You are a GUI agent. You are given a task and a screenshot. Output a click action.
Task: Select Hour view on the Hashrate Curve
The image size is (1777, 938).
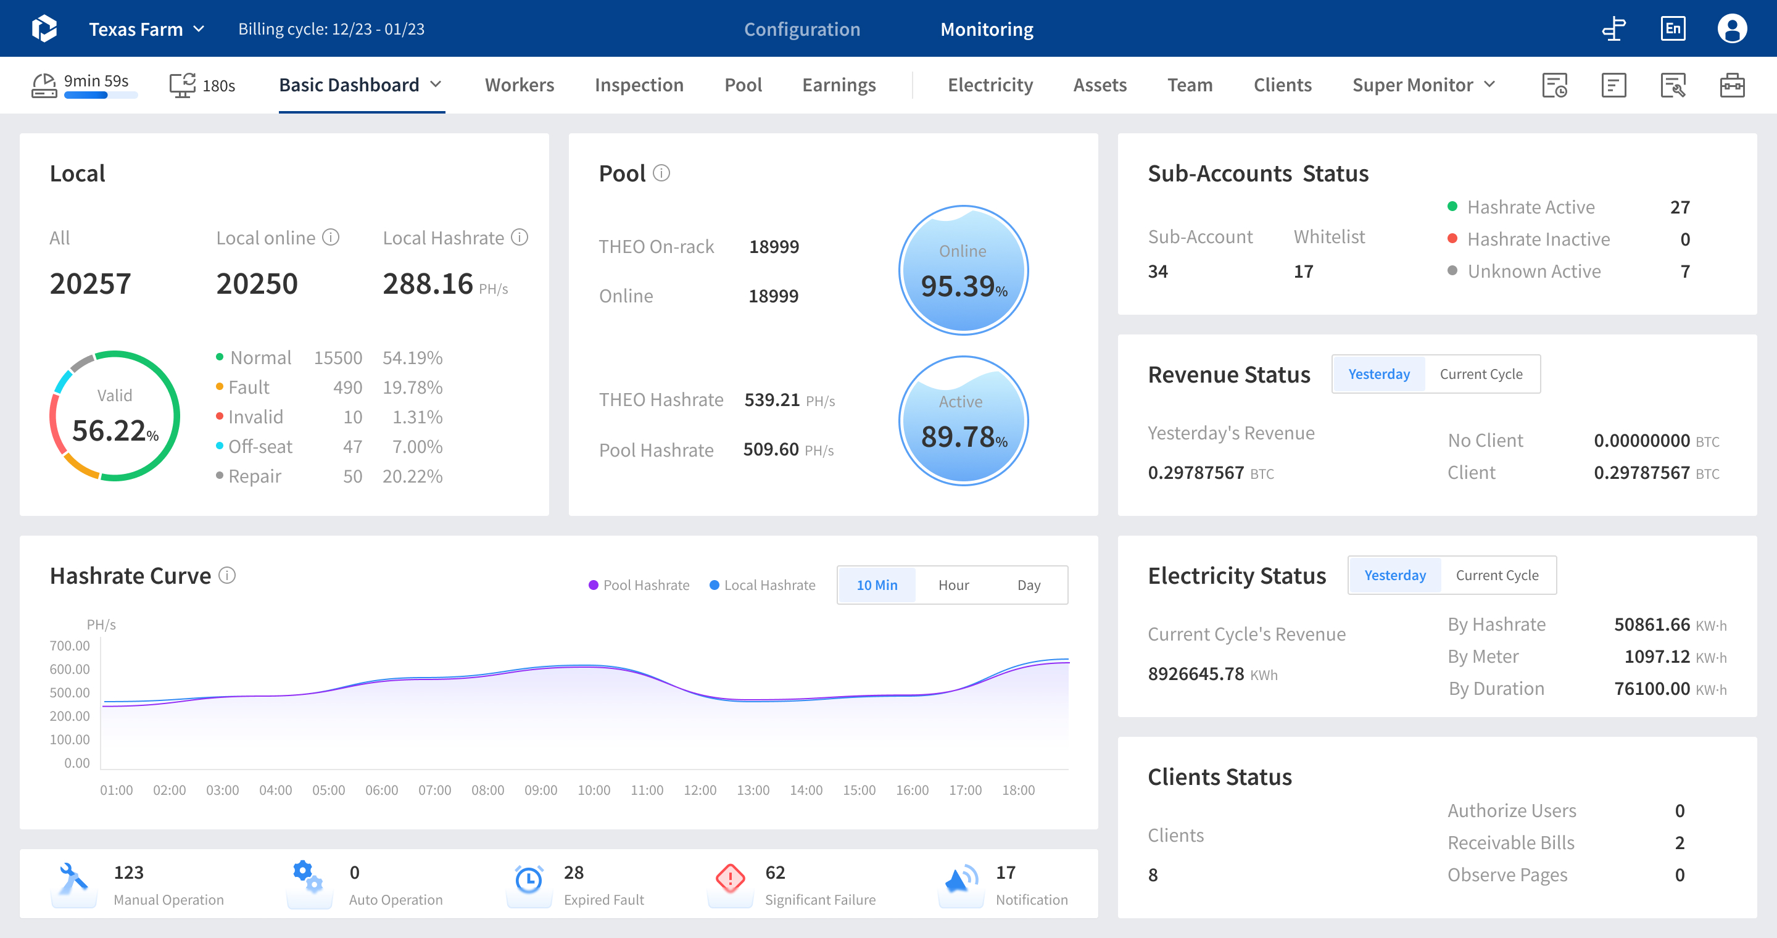[x=953, y=584]
